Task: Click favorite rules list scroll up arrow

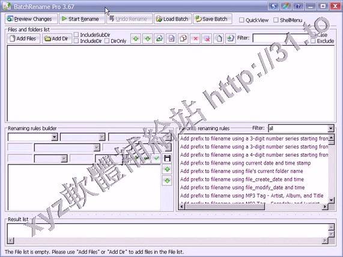Action: coord(331,138)
